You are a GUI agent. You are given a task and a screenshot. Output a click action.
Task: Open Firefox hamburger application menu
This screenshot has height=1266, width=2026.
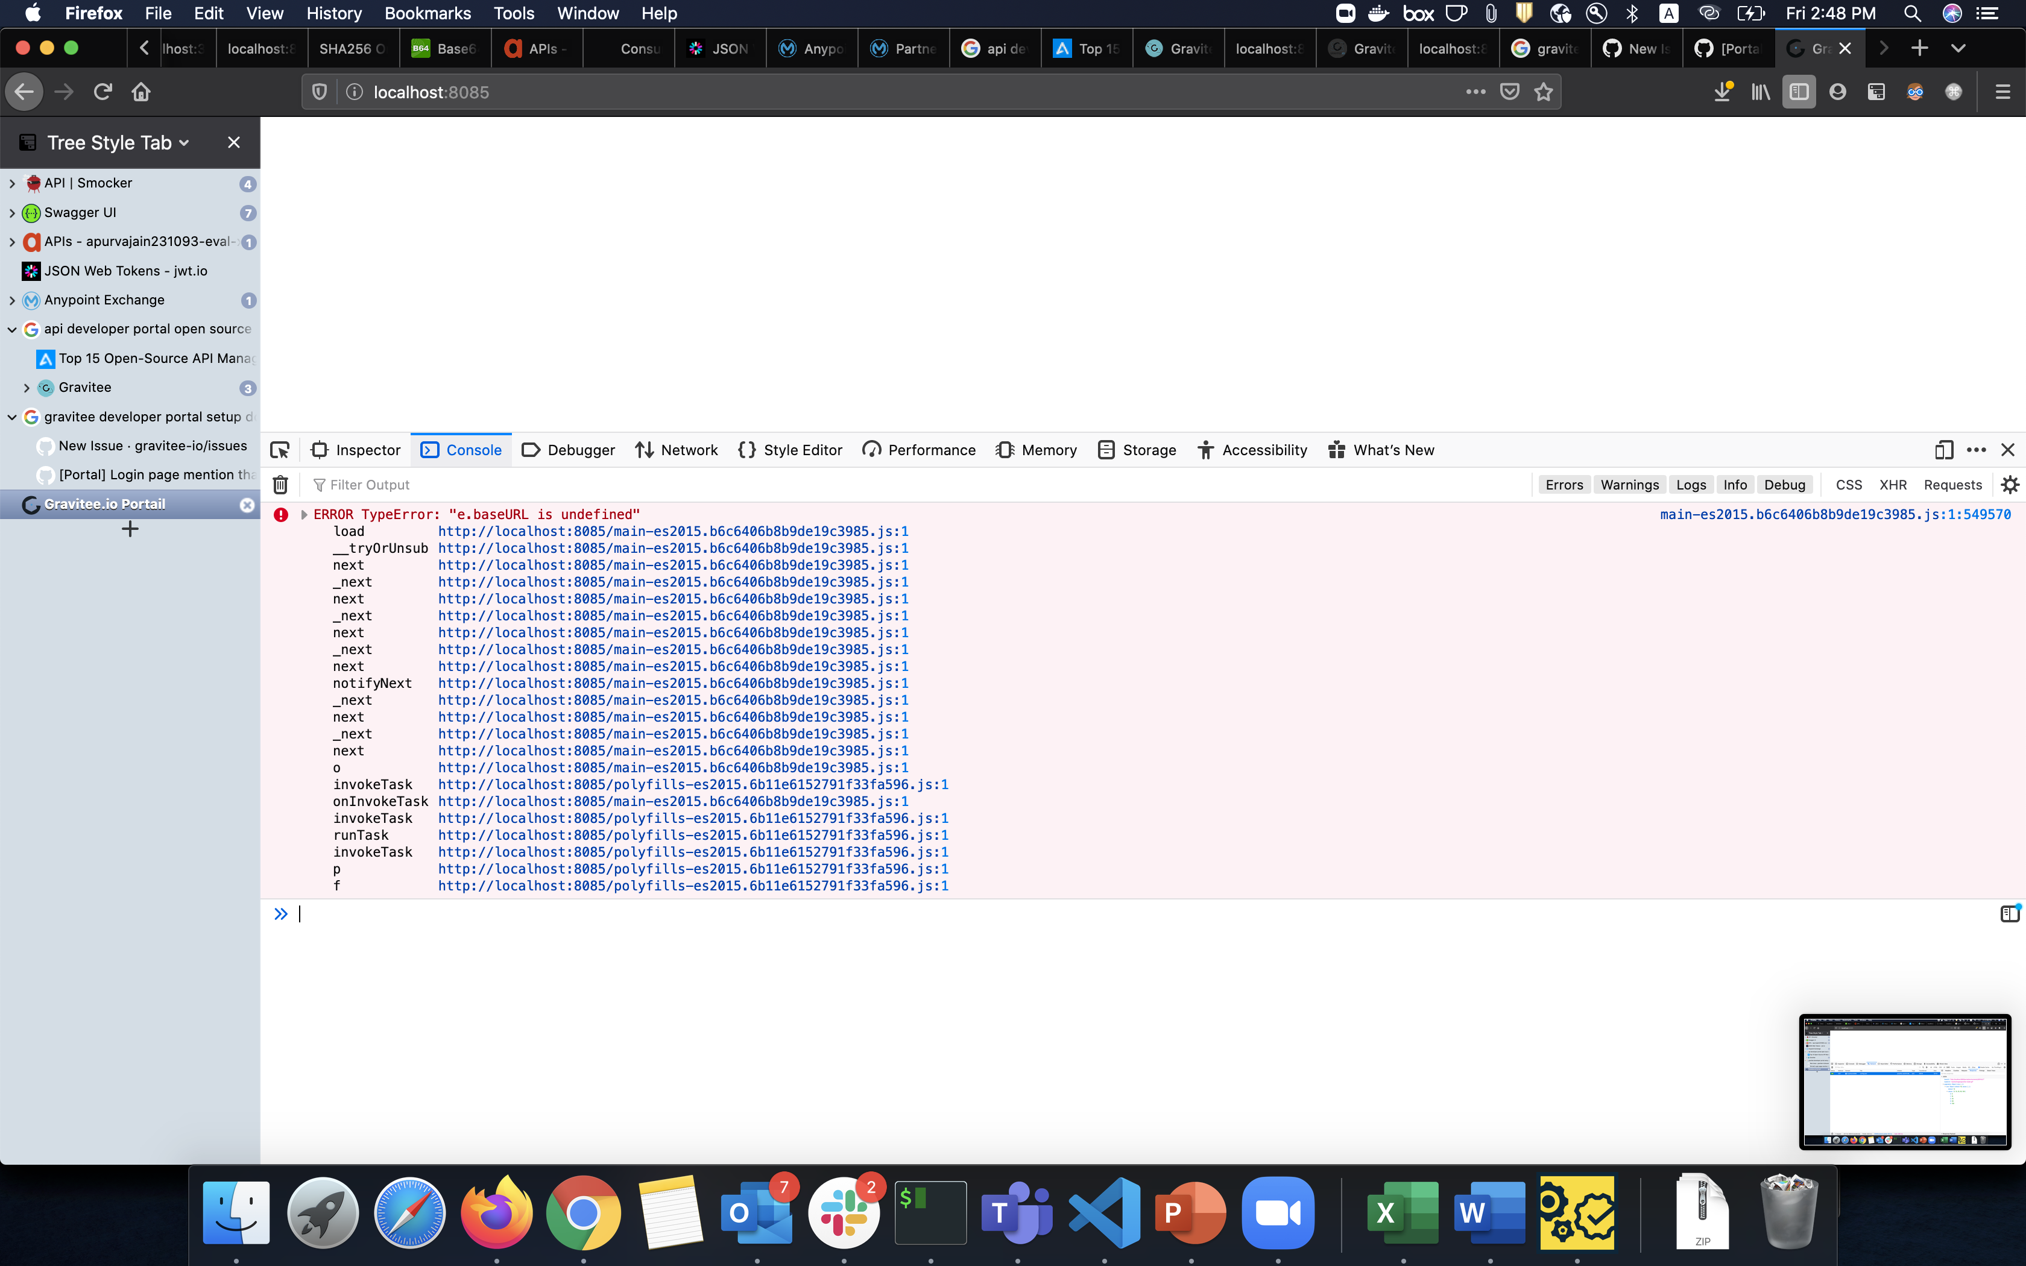pos(2002,92)
